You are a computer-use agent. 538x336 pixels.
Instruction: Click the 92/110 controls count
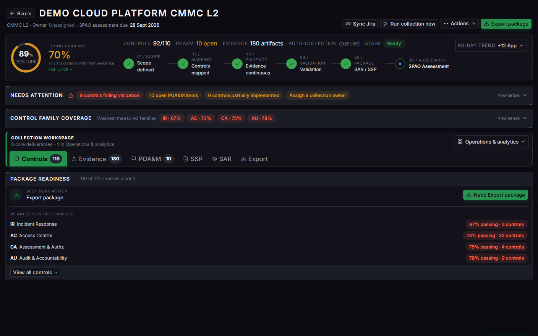pos(162,44)
